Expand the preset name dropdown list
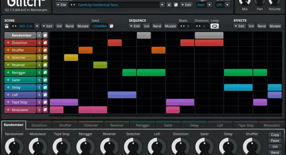Viewport: 286px width, 155px height. coord(162,5)
